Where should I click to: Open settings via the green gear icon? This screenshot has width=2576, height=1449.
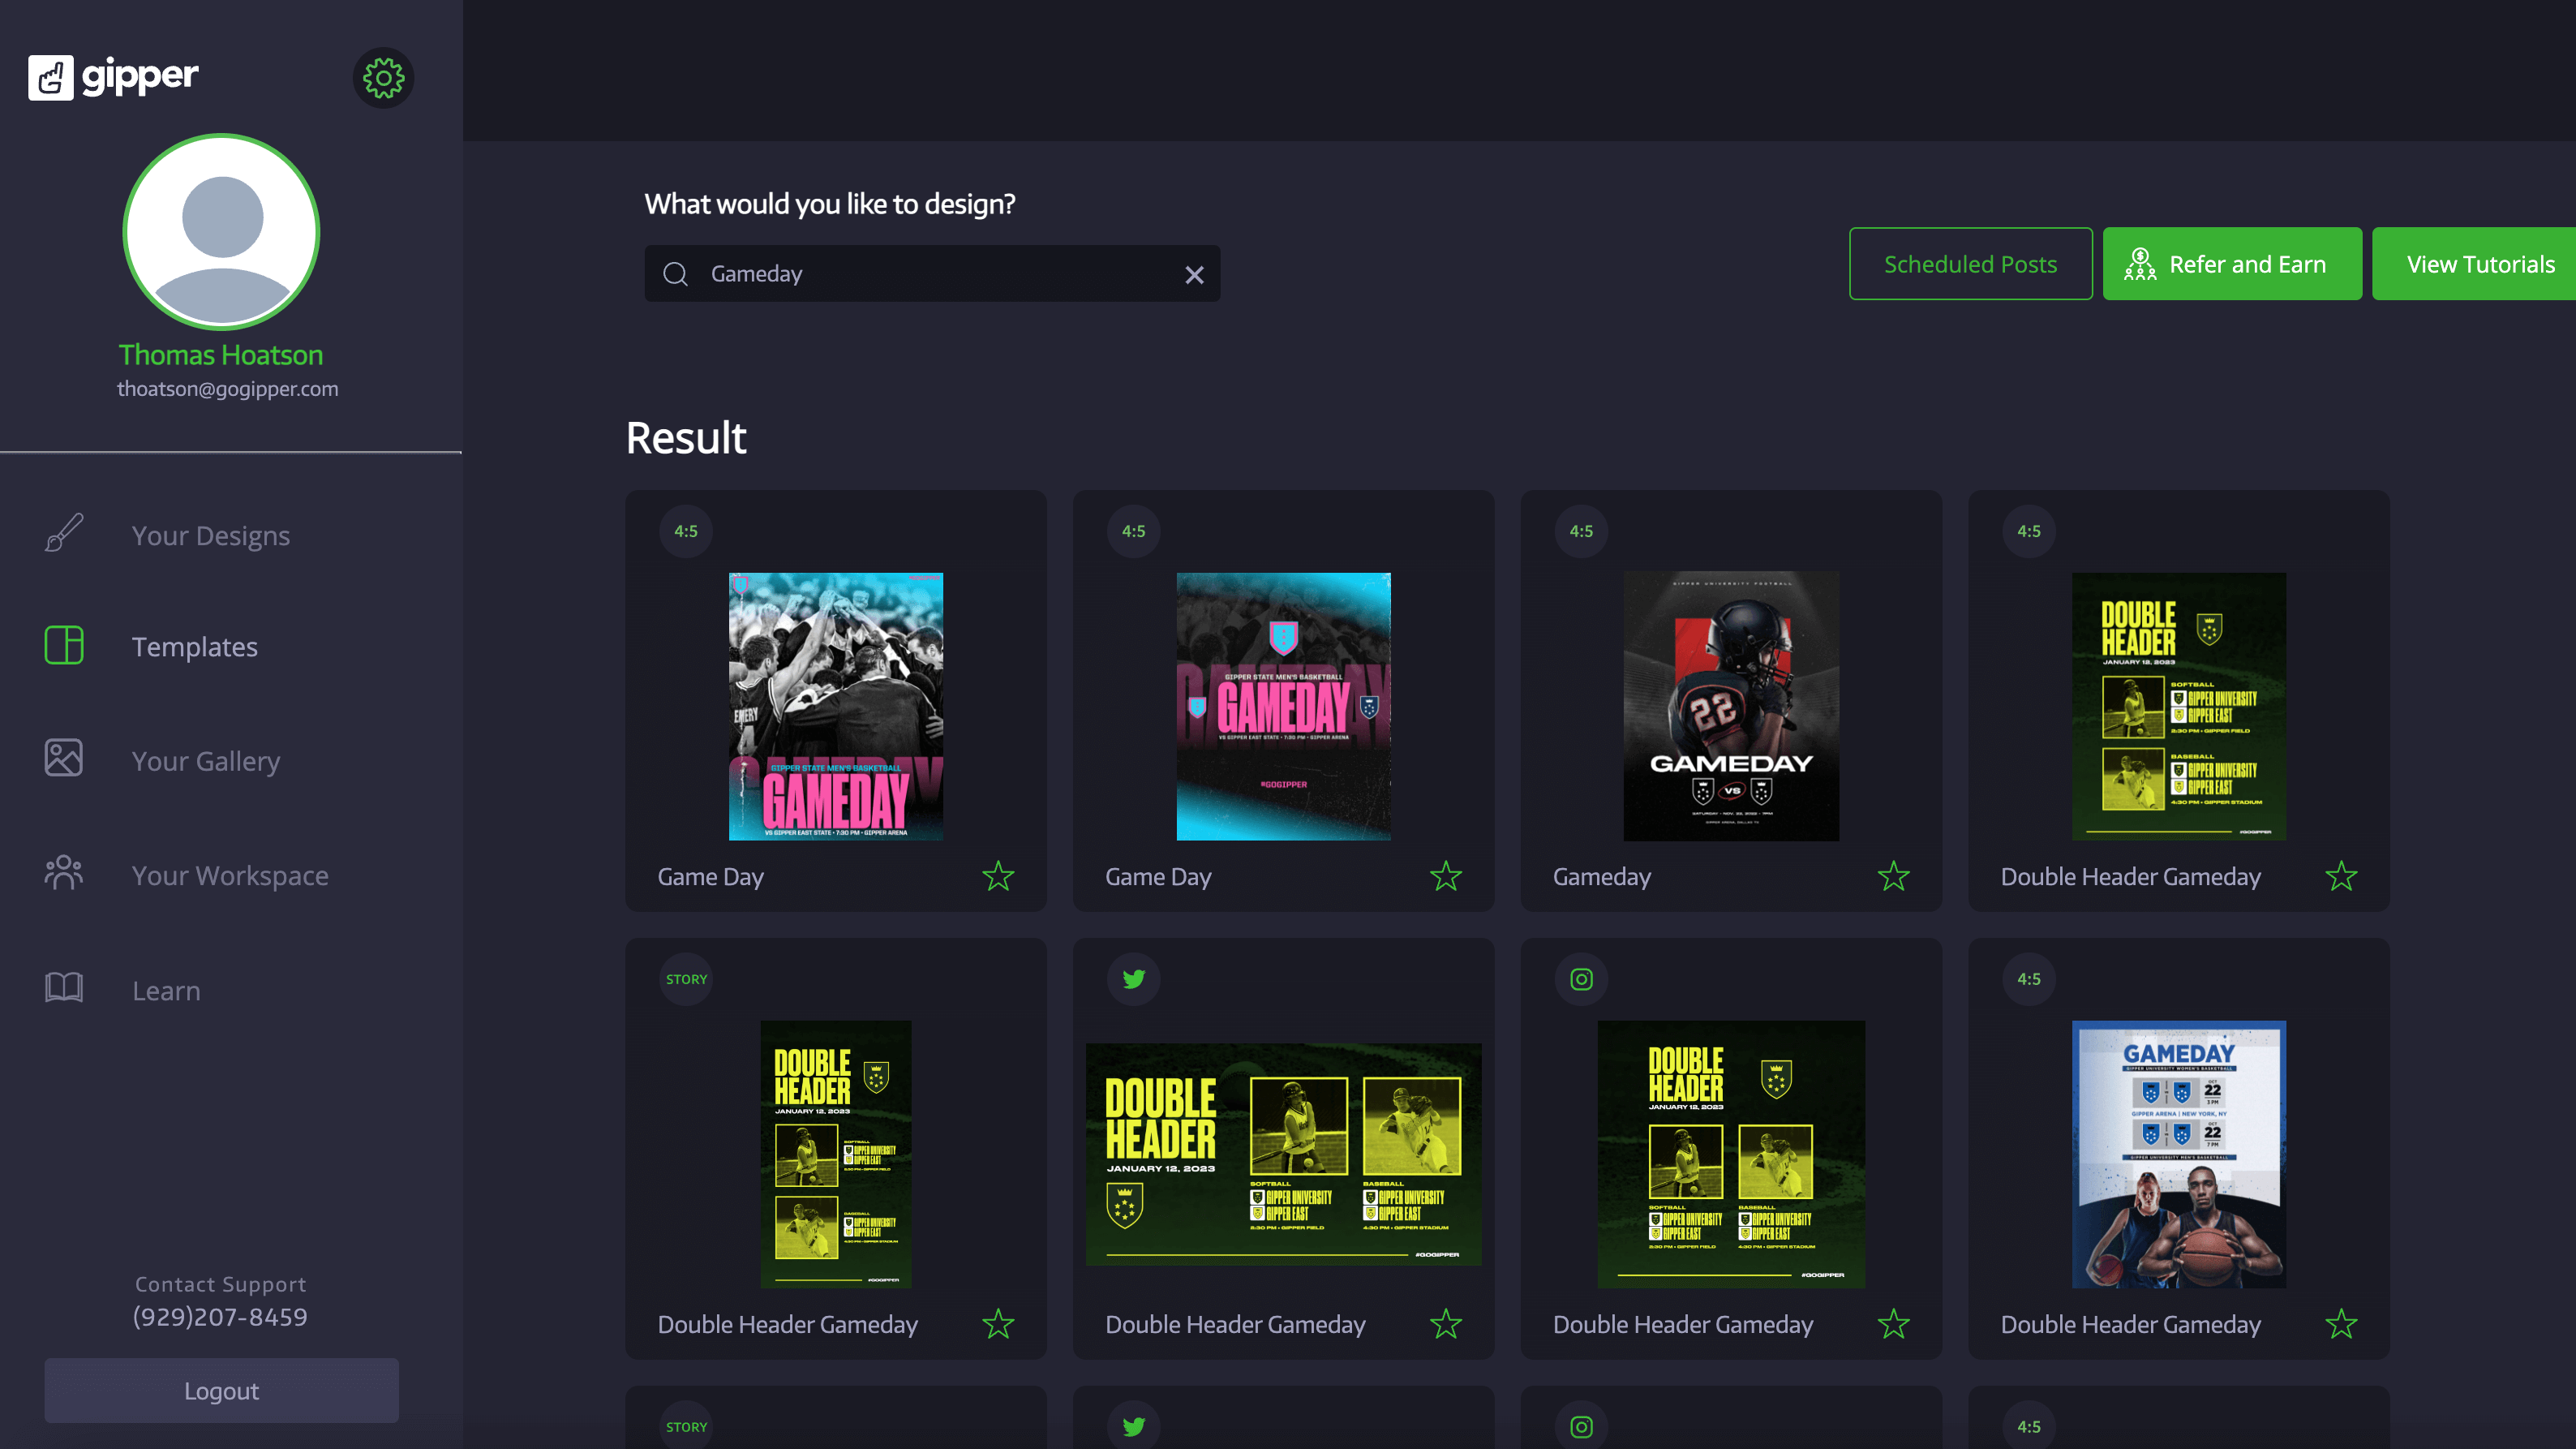click(x=383, y=77)
